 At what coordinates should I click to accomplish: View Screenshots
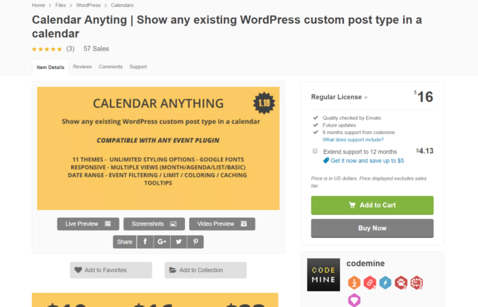154,224
